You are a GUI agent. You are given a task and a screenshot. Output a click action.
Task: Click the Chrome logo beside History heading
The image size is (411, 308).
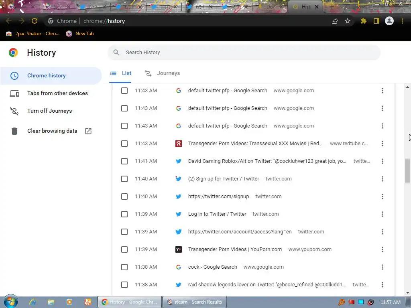coord(13,53)
